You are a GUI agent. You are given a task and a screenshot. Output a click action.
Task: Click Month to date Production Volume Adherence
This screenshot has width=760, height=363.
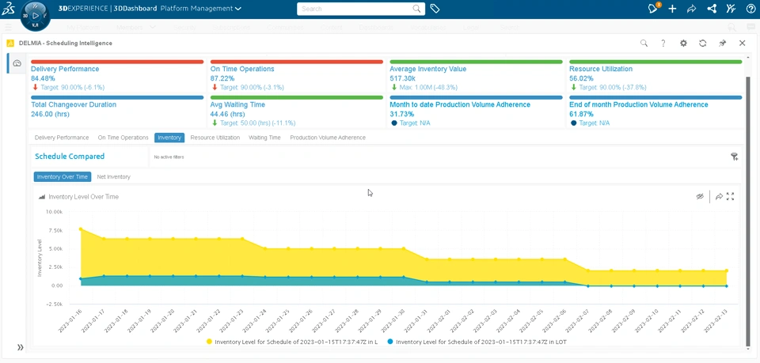coord(460,104)
